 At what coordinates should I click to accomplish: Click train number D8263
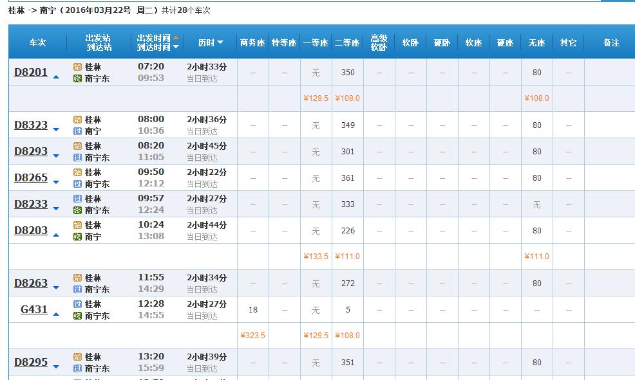pyautogui.click(x=31, y=284)
